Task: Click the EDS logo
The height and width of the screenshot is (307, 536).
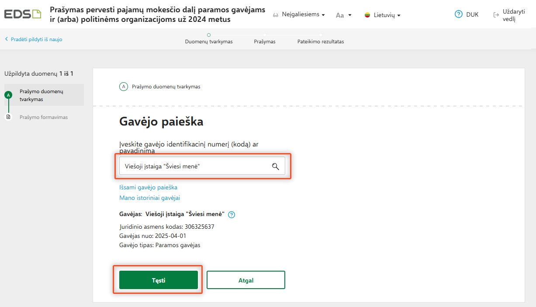Action: pyautogui.click(x=23, y=14)
